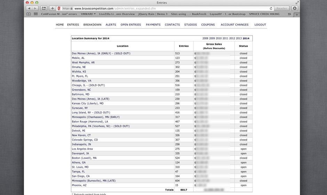
Task: Open the Wichita, KS location
Action: tap(79, 72)
